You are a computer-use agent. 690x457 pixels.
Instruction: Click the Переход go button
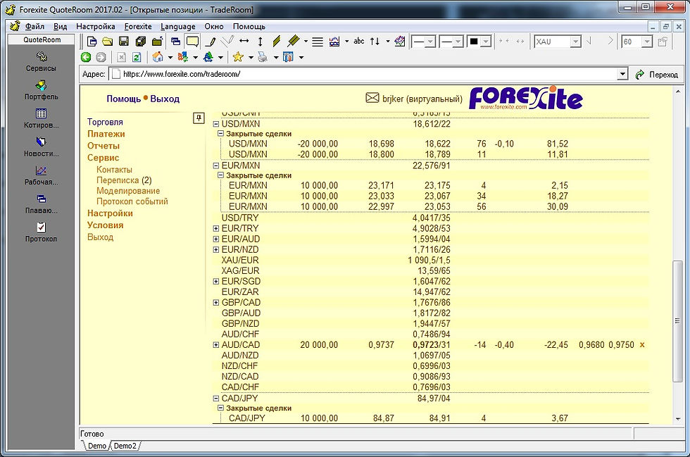(x=657, y=75)
